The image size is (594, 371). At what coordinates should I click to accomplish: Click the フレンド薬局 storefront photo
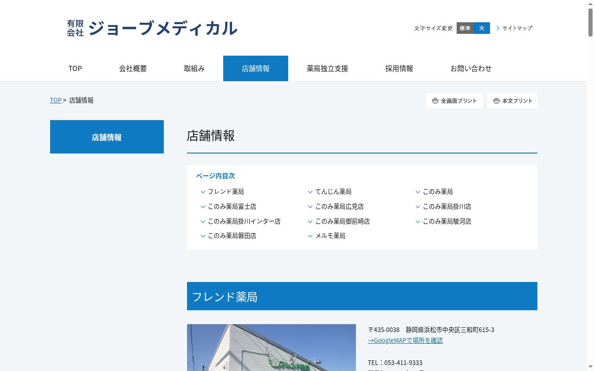[x=271, y=347]
